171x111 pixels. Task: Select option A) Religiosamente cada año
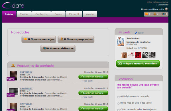[x=118, y=97]
